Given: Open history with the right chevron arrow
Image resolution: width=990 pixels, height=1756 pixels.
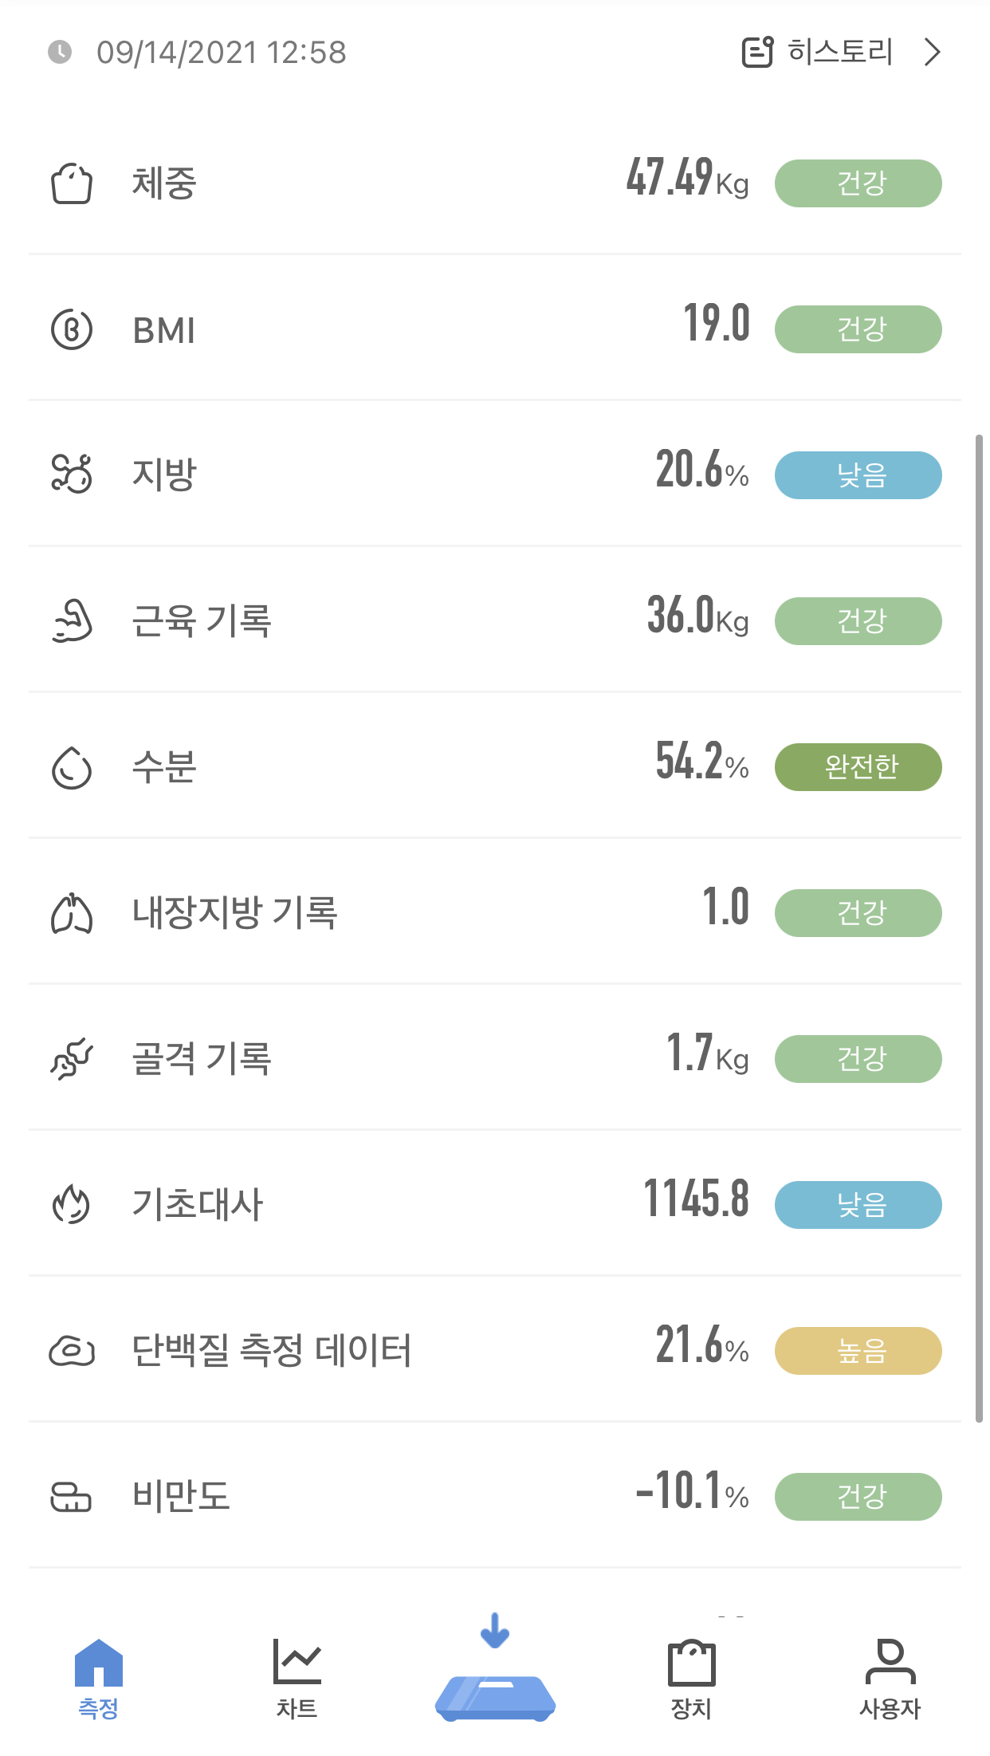Looking at the screenshot, I should click(932, 53).
